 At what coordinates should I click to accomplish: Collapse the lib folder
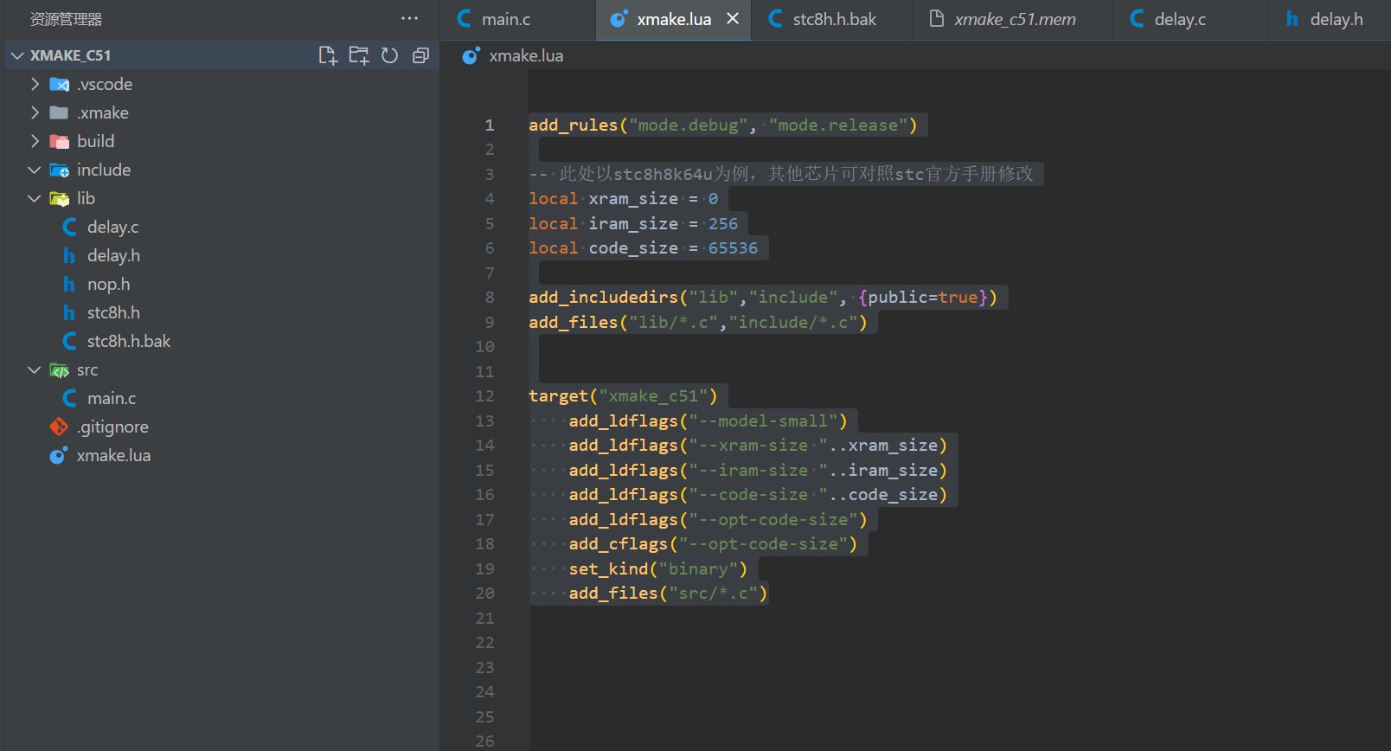(86, 198)
